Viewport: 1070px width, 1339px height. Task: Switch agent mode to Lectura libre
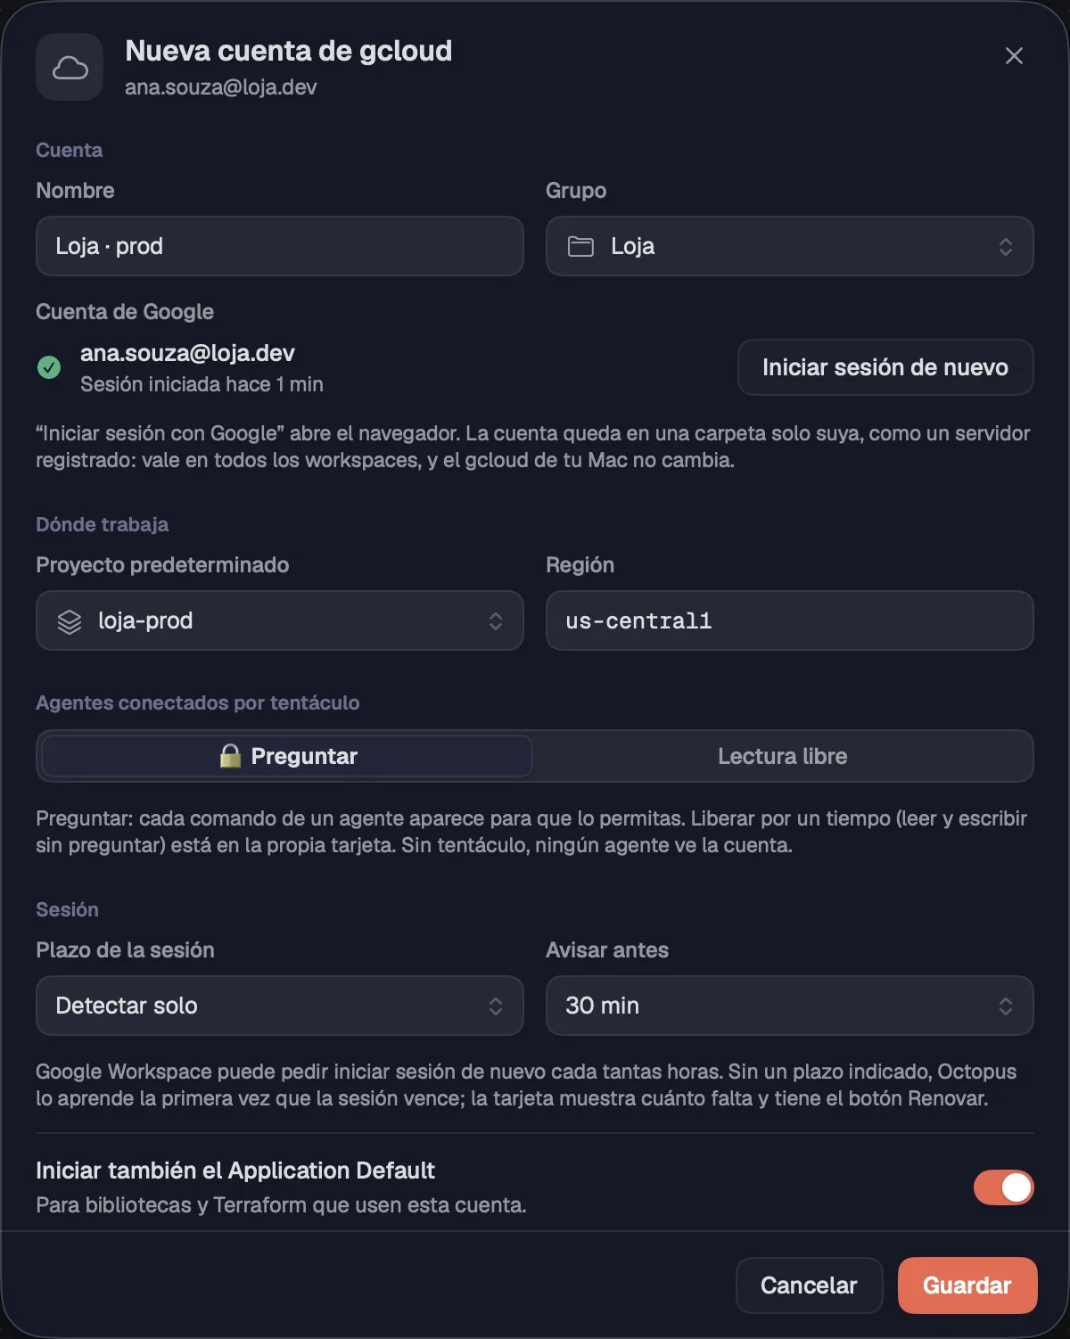pos(782,756)
